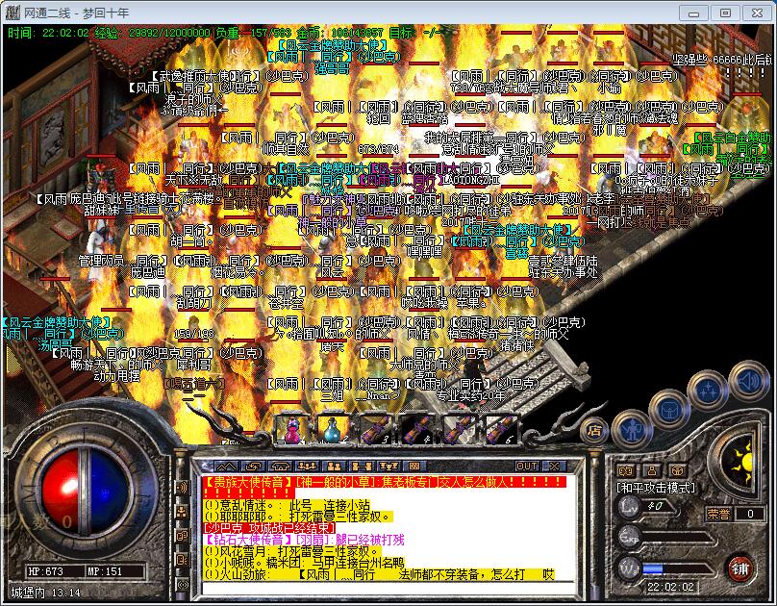Click the 火山劲旅 chat message line
Screen dimensions: 777x606
click(x=379, y=575)
